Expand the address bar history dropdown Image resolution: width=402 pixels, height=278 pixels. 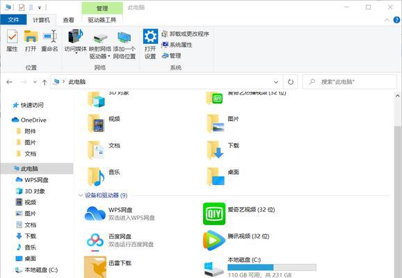(276, 82)
